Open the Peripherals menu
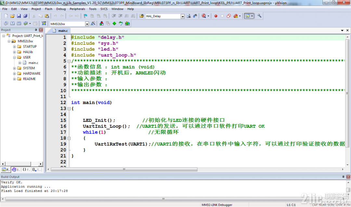 pos(77,9)
